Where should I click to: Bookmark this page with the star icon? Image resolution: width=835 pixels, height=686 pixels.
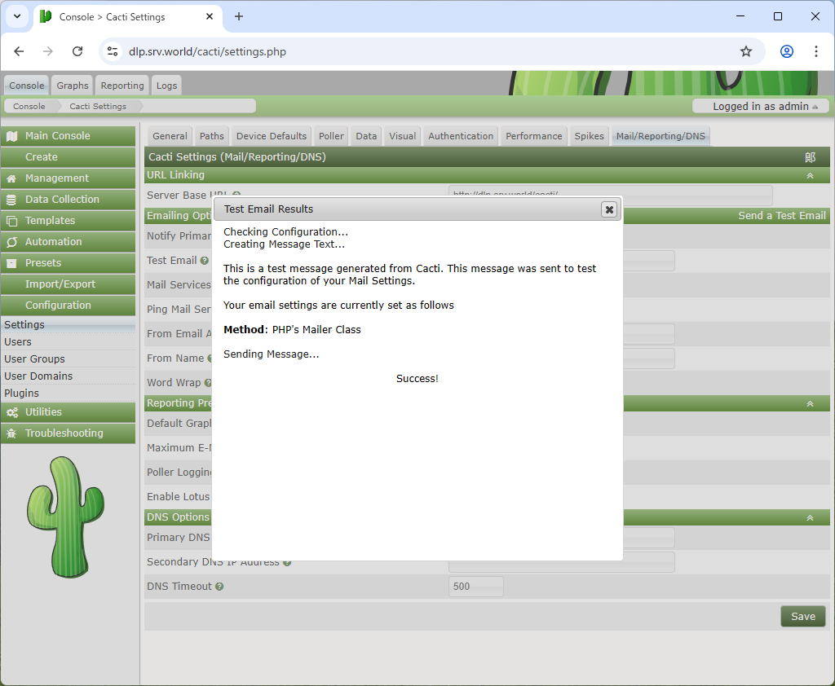pos(745,51)
